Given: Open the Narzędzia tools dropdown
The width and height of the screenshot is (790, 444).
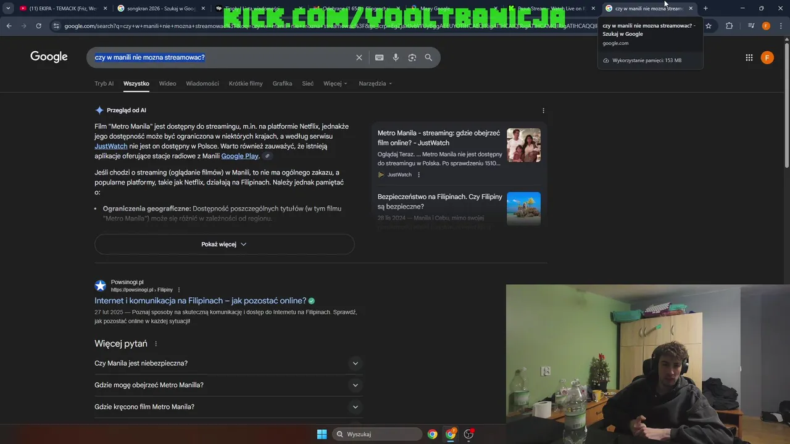Looking at the screenshot, I should pos(375,83).
